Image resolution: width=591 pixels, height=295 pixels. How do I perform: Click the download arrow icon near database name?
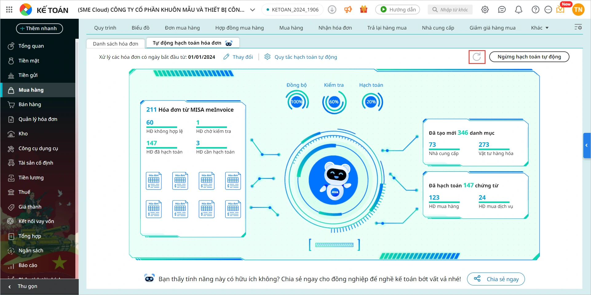click(x=332, y=10)
